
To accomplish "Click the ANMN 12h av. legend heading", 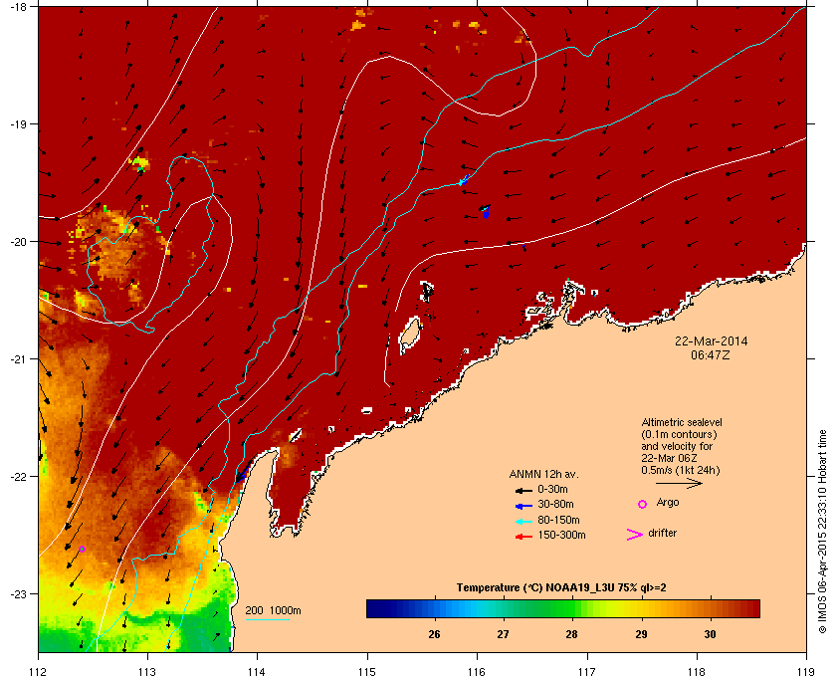I will tap(543, 474).
